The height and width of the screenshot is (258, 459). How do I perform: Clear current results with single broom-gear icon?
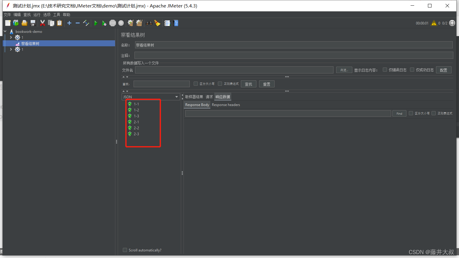coord(131,23)
